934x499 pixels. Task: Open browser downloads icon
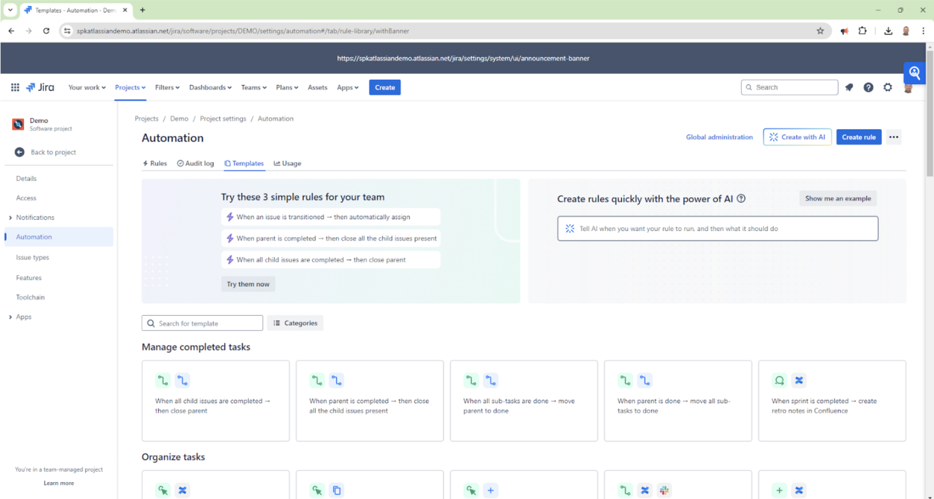tap(888, 31)
